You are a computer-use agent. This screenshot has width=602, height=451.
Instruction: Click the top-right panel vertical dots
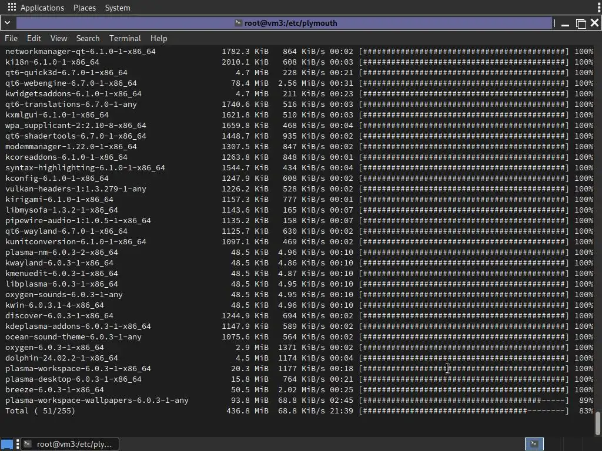pos(599,8)
